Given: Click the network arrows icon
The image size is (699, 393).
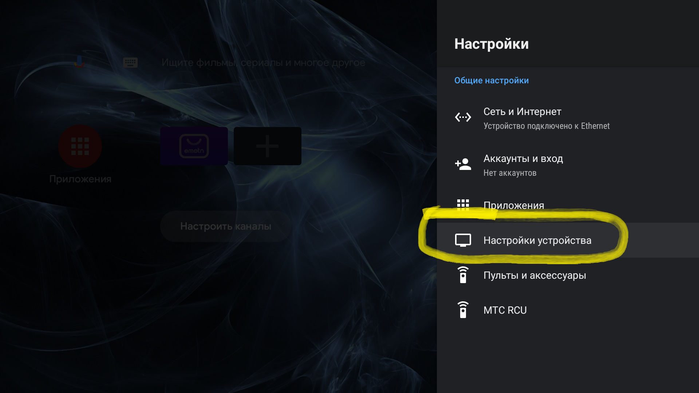Looking at the screenshot, I should (463, 117).
